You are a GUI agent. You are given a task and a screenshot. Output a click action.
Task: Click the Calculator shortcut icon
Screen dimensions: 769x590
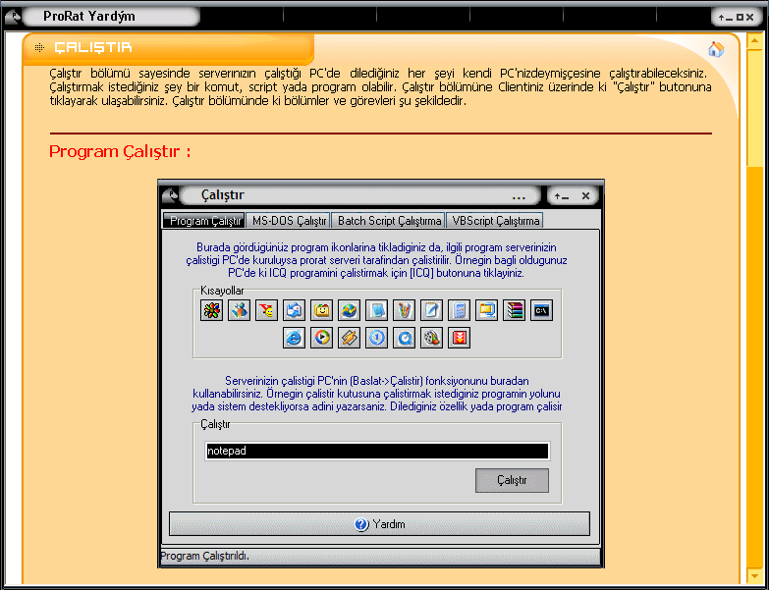tap(459, 311)
